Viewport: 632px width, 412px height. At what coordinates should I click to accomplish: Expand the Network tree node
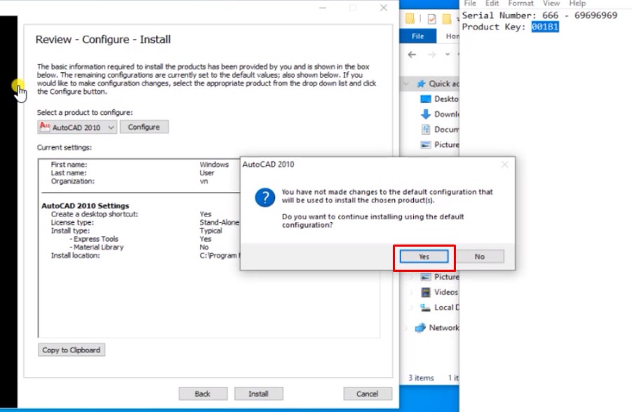click(406, 328)
